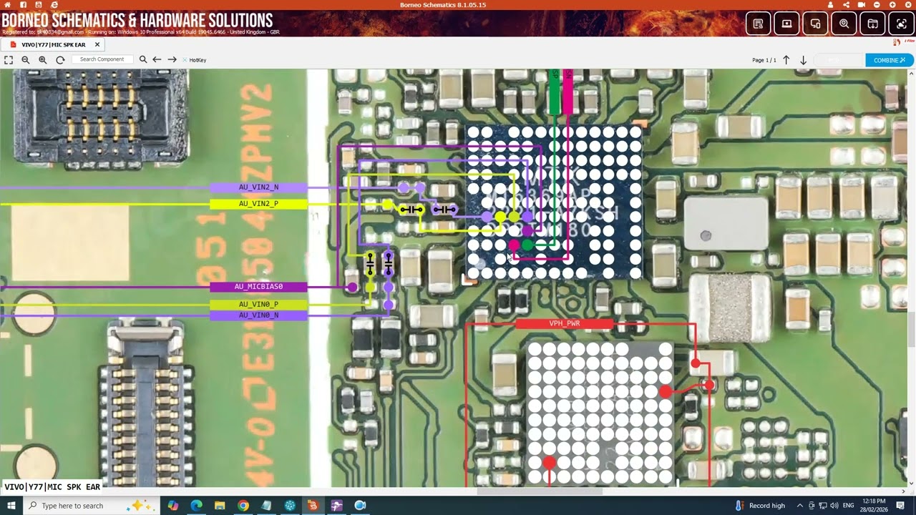Click the page down navigation arrow
The height and width of the screenshot is (515, 916).
coord(803,60)
